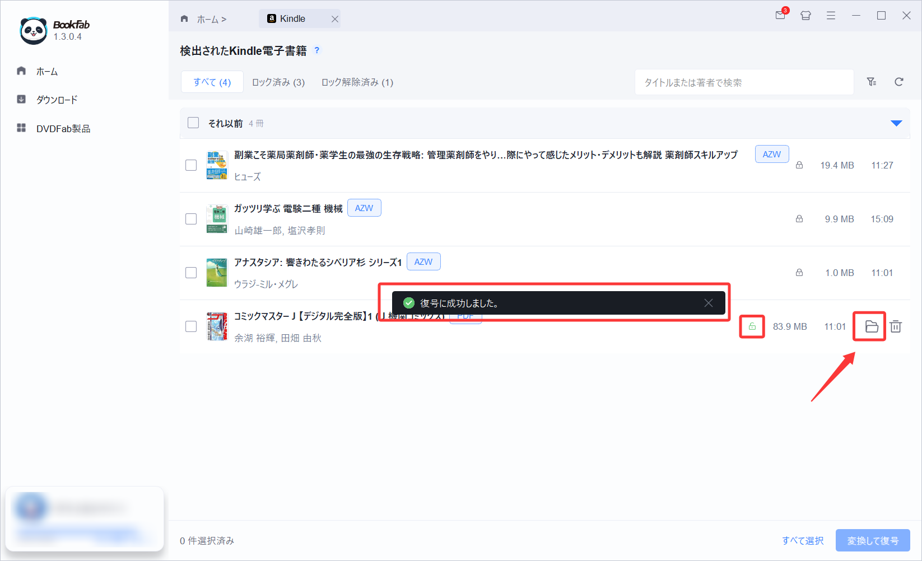
Task: Open DVDFab製品 in the sidebar
Action: tap(63, 128)
